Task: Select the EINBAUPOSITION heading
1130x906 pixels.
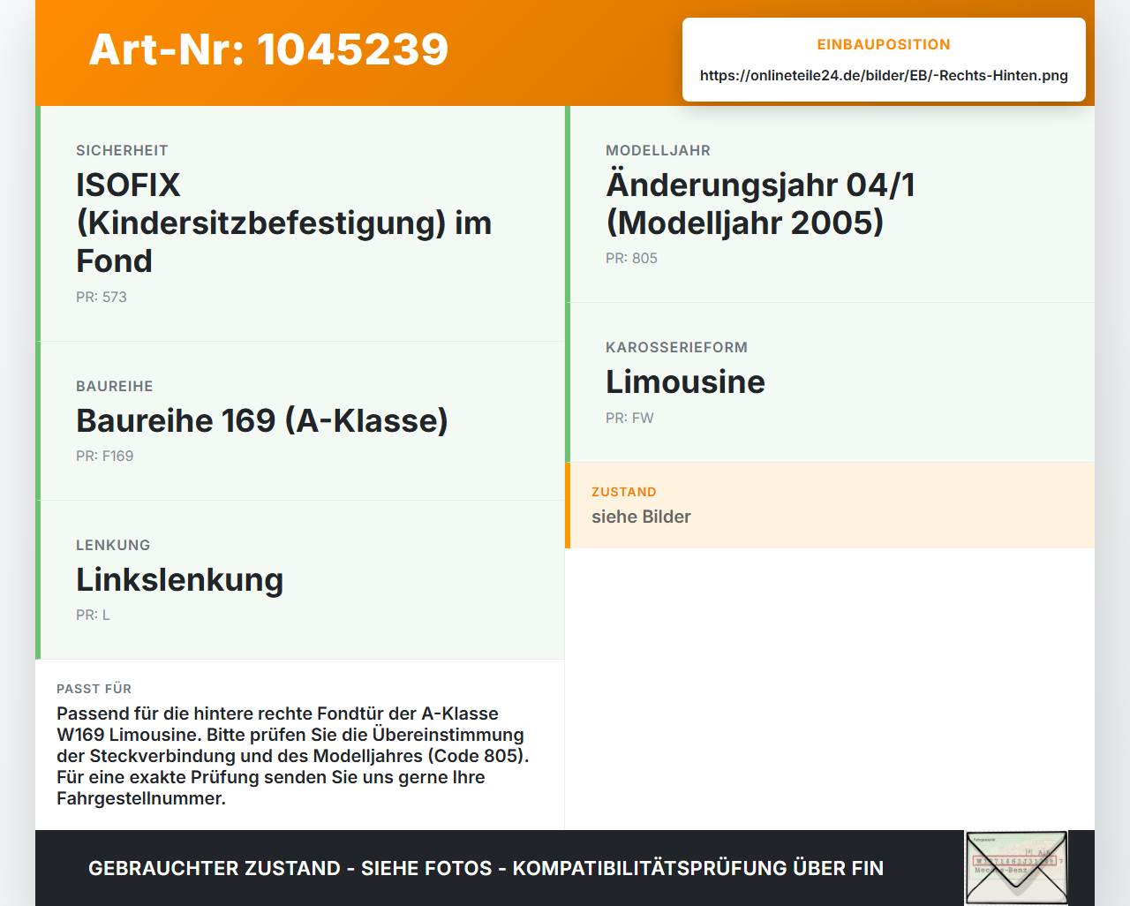Action: pyautogui.click(x=884, y=44)
